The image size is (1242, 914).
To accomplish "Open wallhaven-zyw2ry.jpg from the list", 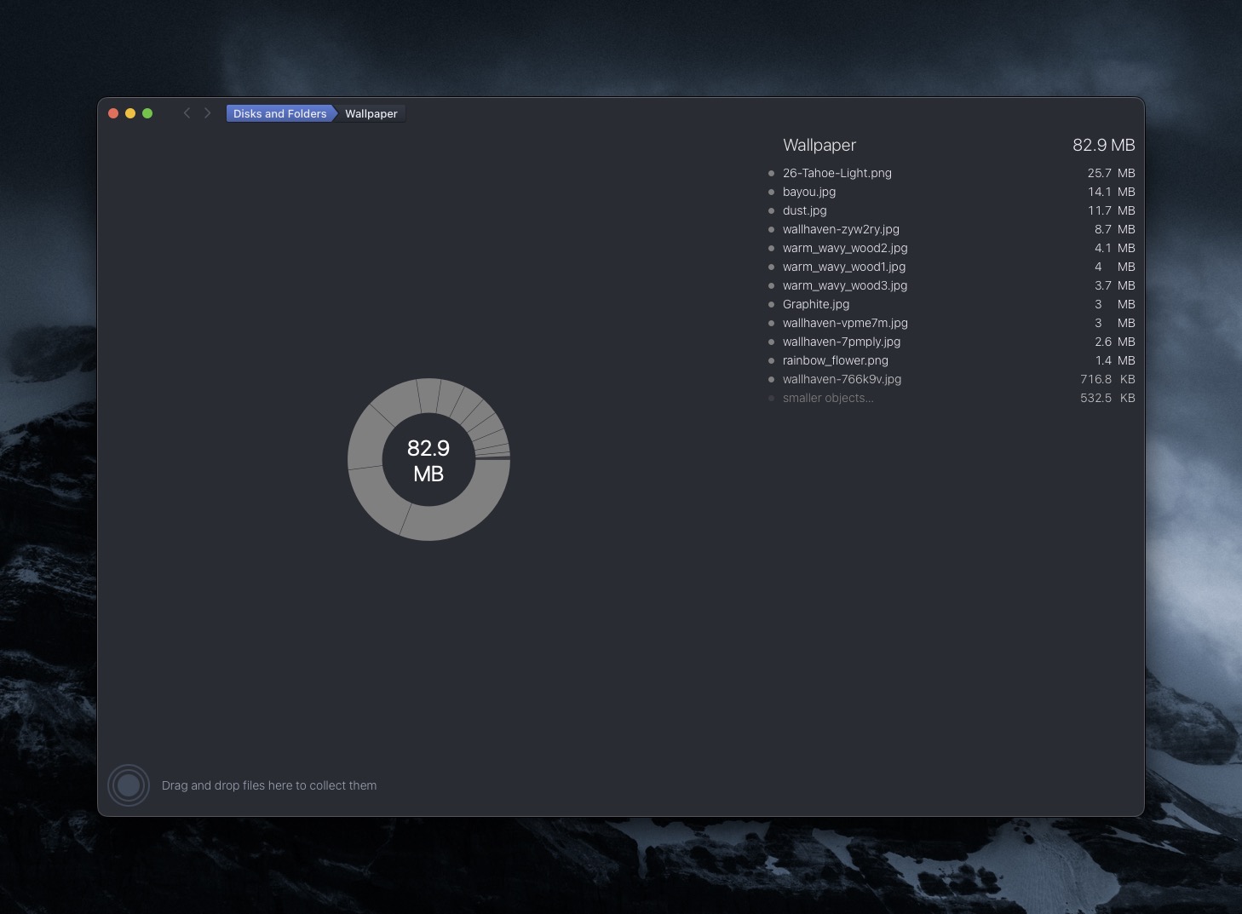I will point(841,229).
